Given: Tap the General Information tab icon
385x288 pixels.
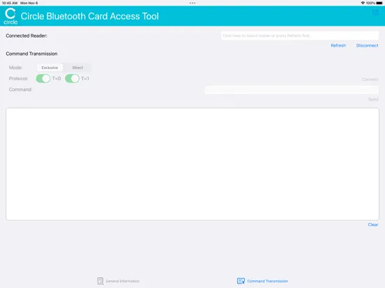Looking at the screenshot, I should [x=100, y=281].
